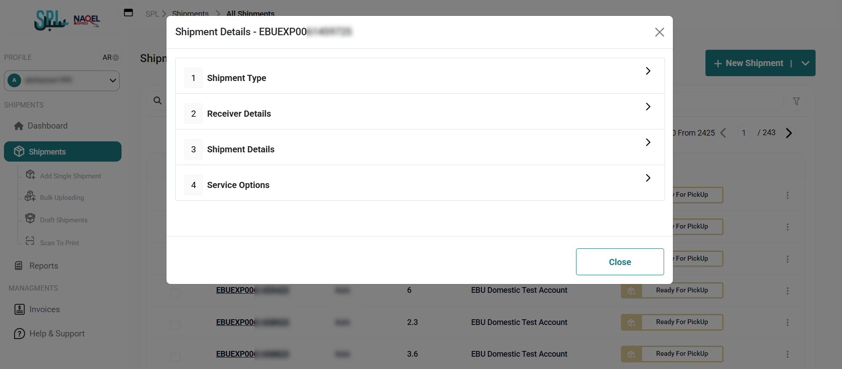Viewport: 842px width, 369px height.
Task: Open Dashboard from the sidebar
Action: point(47,126)
